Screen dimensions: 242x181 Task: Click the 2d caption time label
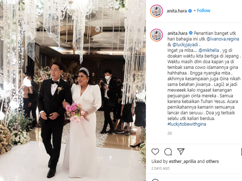pos(169,133)
